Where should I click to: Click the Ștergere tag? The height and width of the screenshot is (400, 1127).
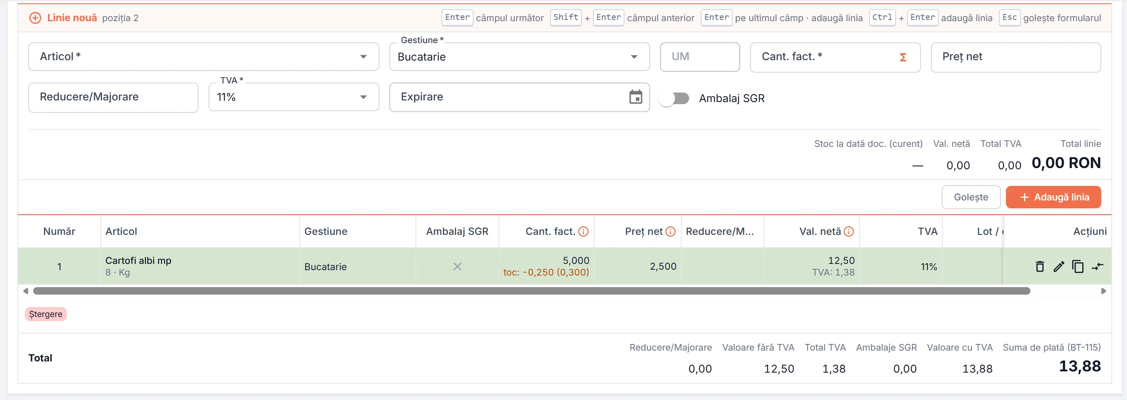(x=46, y=314)
